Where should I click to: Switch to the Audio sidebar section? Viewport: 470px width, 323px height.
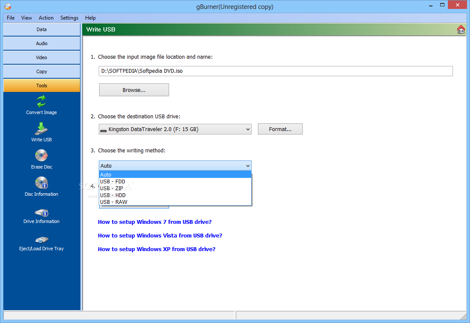coord(42,43)
